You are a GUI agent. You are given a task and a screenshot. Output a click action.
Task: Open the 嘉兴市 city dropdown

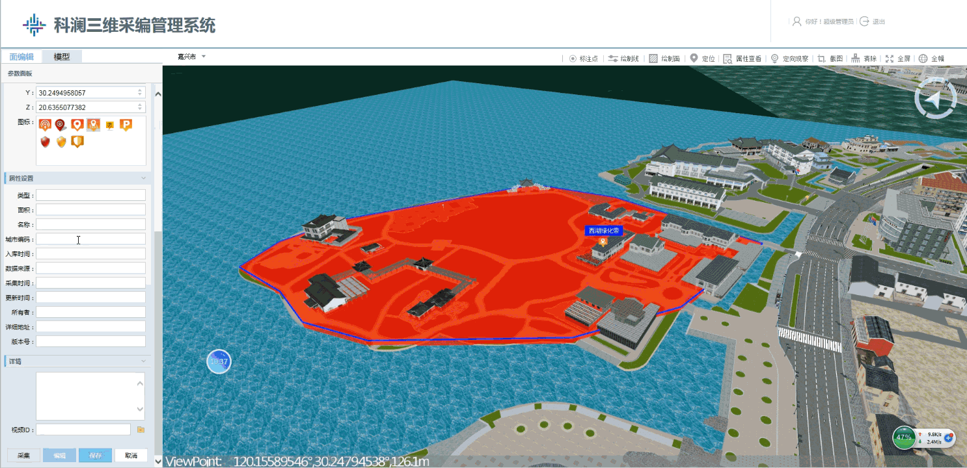click(192, 57)
